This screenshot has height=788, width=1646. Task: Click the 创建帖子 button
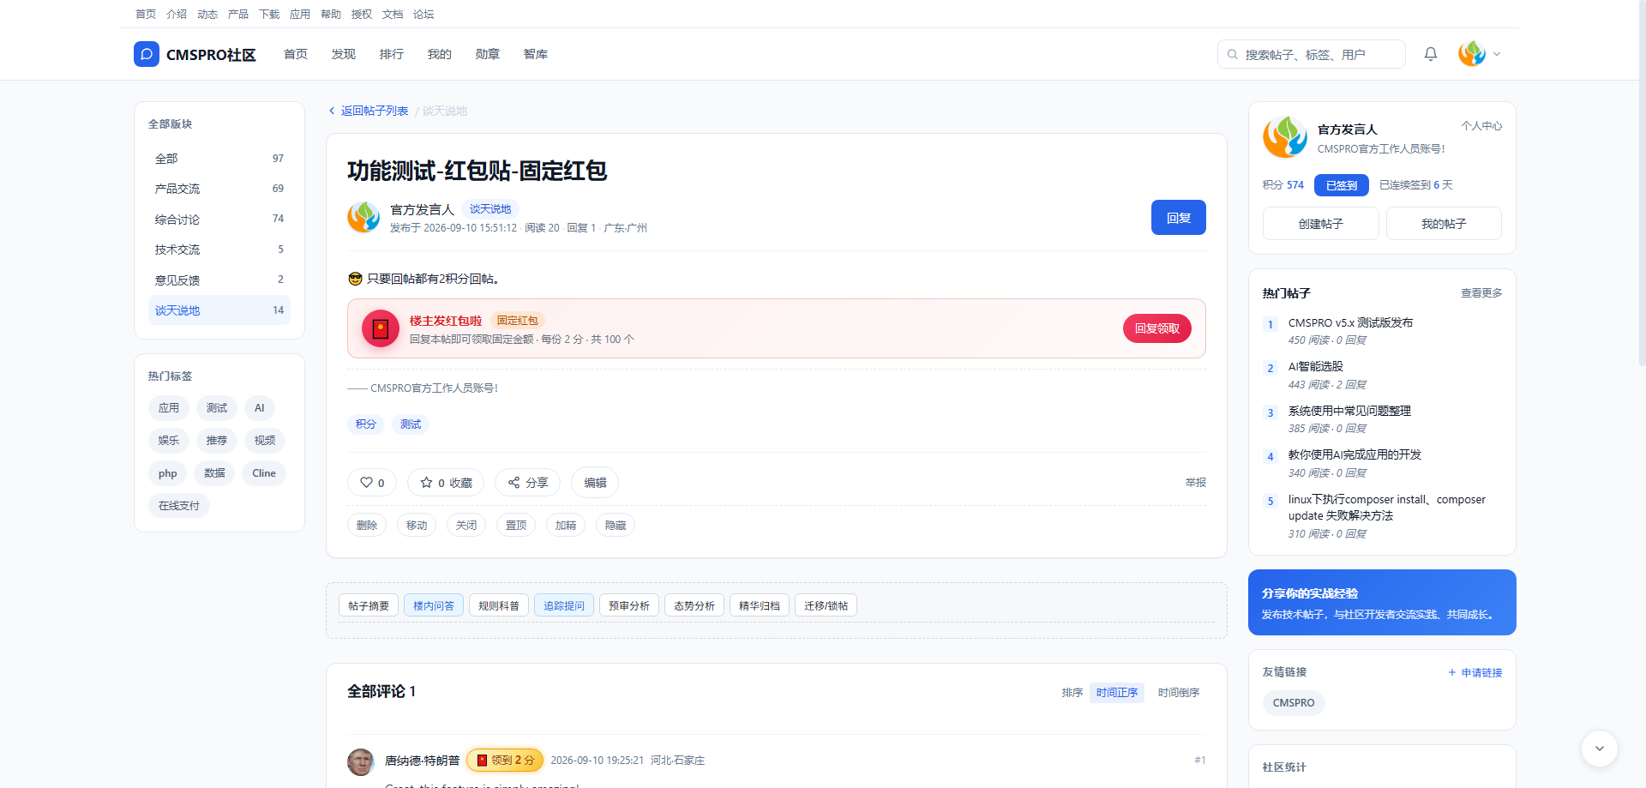[1321, 224]
